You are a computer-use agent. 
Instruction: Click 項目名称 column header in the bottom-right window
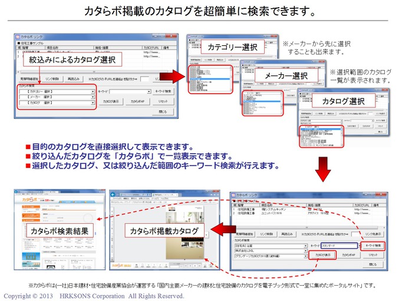[284, 206]
